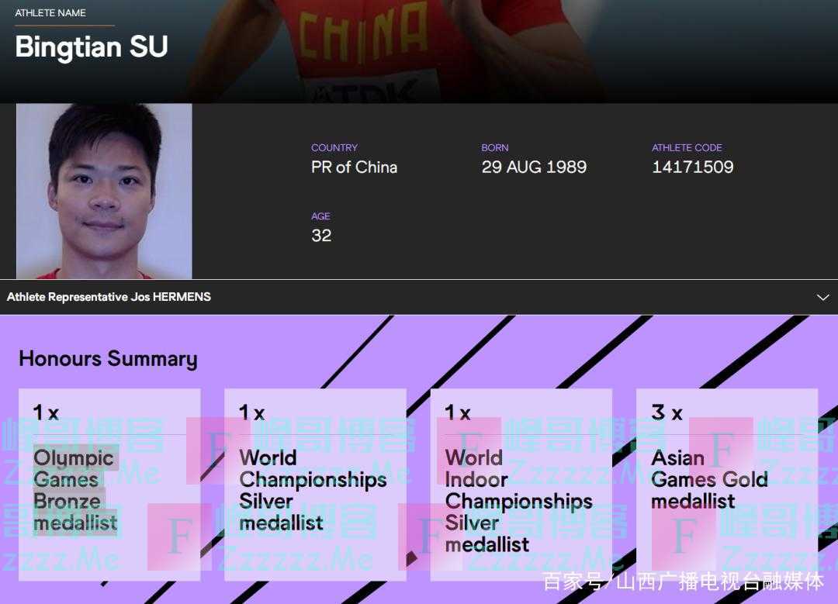Click the ATHLETE NAME label

click(x=50, y=13)
